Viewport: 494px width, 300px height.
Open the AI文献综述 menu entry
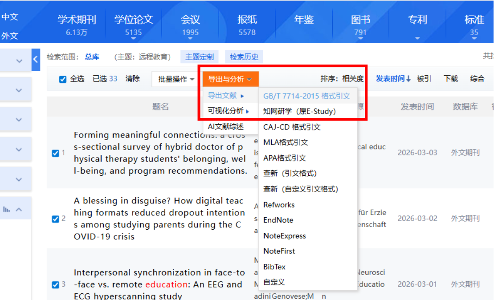(226, 126)
